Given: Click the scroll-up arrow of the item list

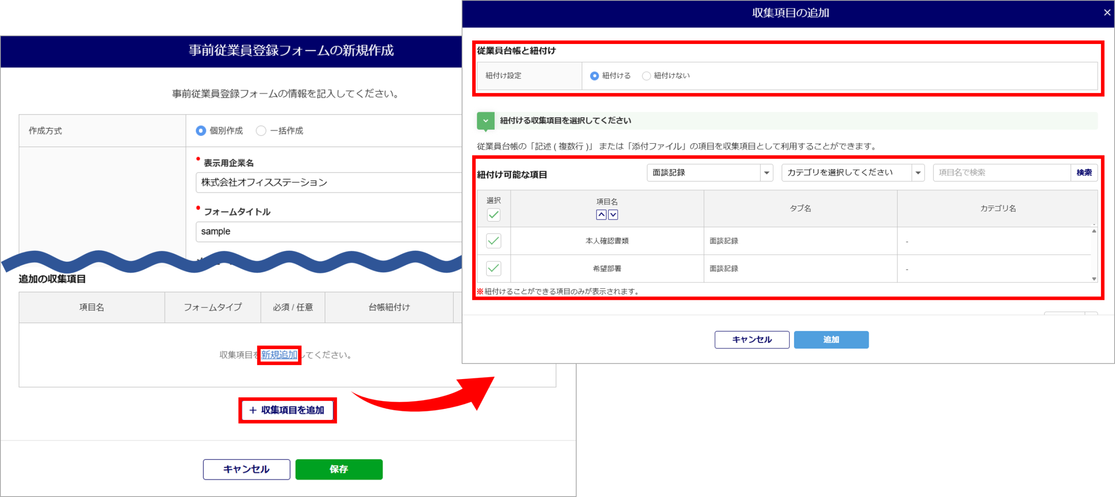Looking at the screenshot, I should (1094, 231).
